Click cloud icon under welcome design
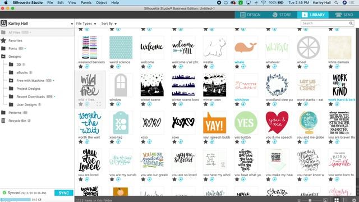 click(x=150, y=66)
